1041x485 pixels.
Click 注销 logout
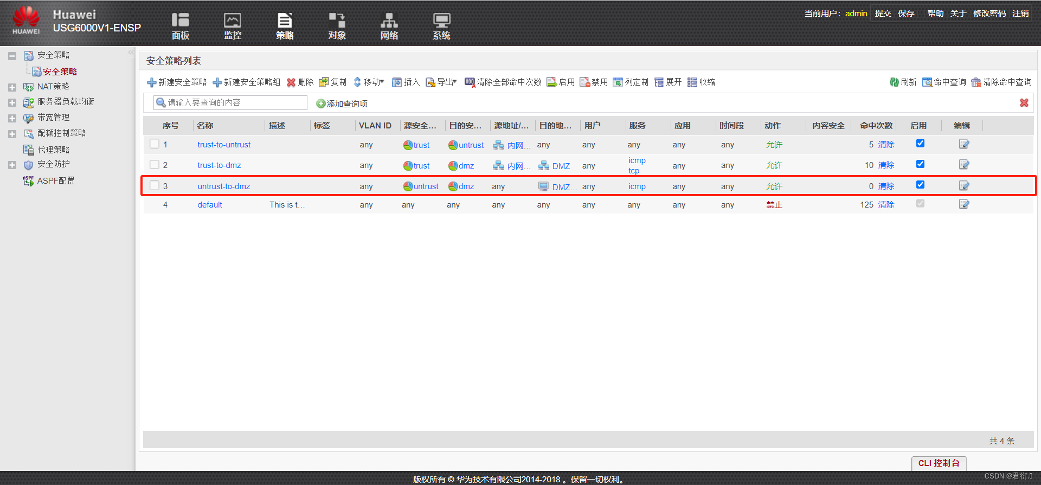1020,14
